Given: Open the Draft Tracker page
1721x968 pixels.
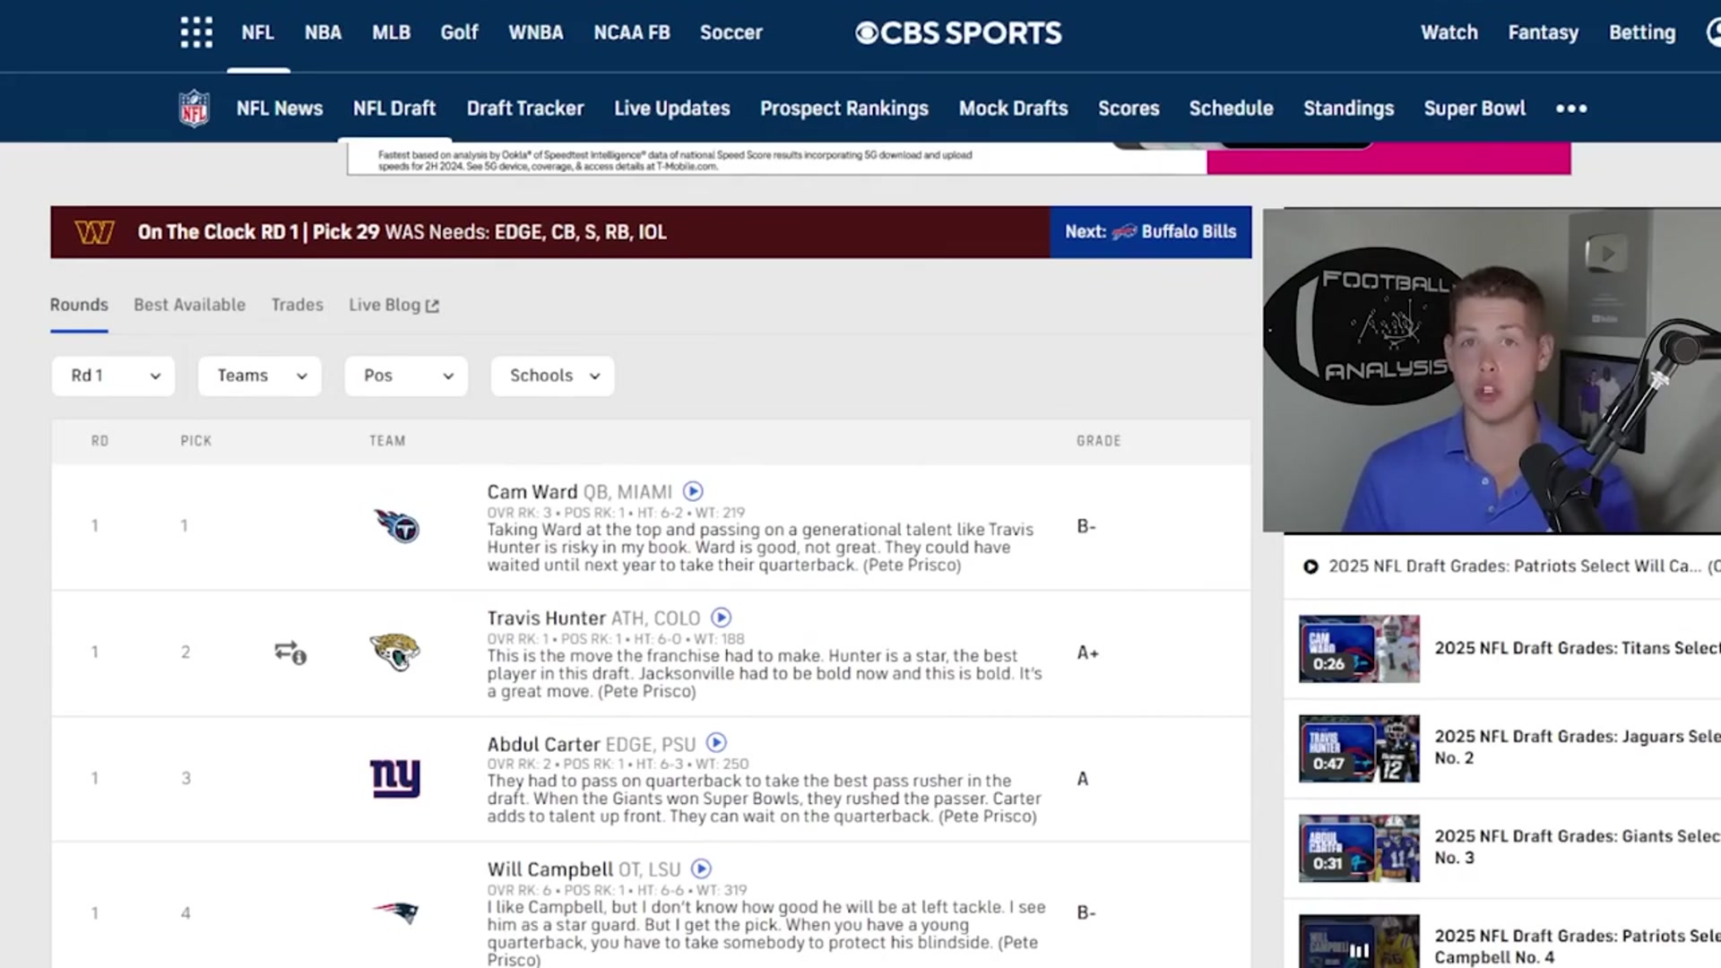Looking at the screenshot, I should [525, 108].
